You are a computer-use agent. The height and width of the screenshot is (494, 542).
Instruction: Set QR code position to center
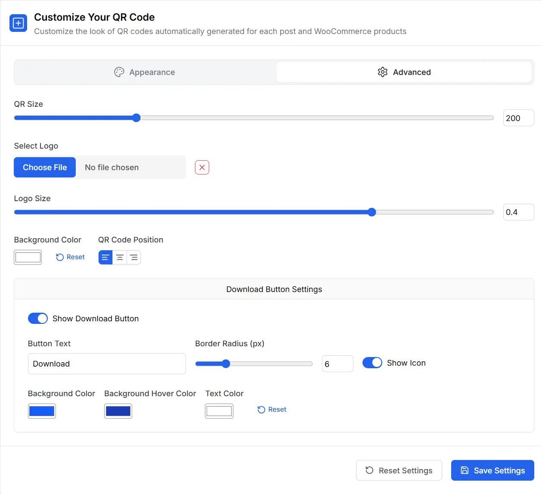[120, 258]
